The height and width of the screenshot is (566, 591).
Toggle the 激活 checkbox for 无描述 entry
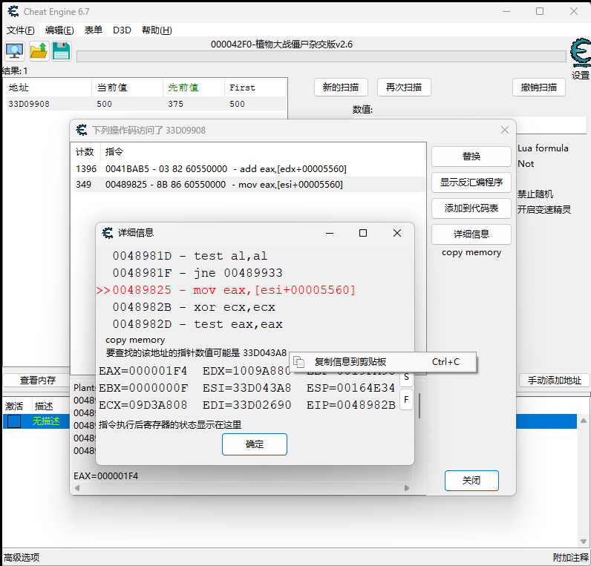point(14,421)
